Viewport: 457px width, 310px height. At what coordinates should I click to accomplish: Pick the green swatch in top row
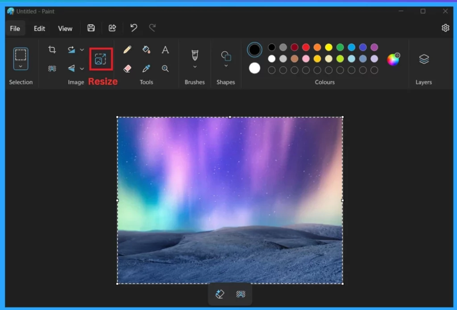point(340,47)
